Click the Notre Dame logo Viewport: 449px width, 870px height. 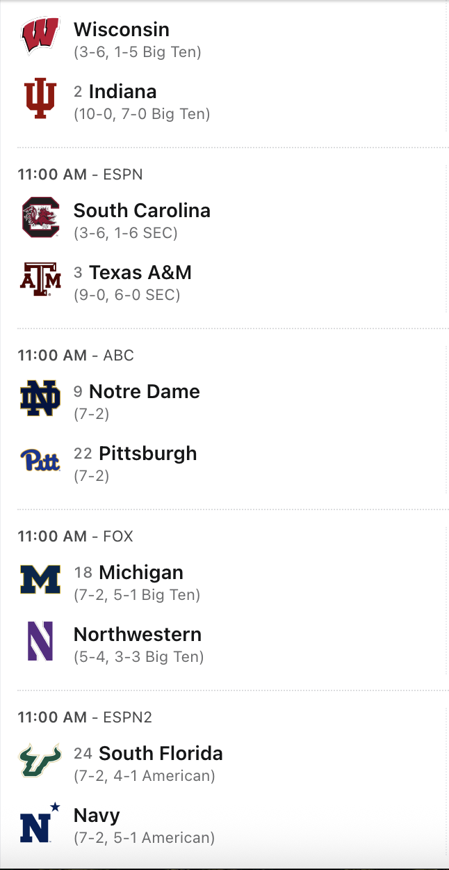tap(40, 398)
